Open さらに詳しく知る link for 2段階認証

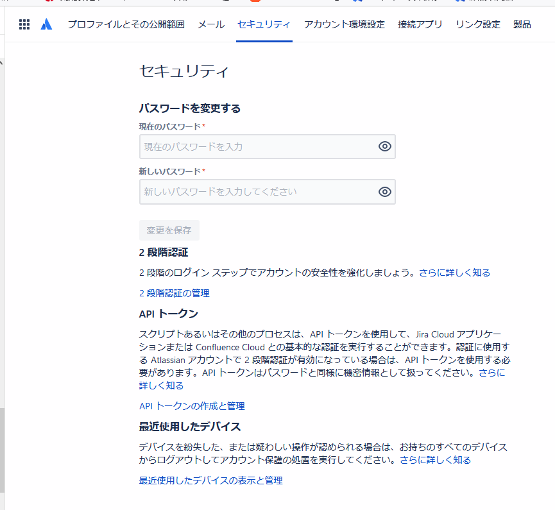(x=454, y=273)
